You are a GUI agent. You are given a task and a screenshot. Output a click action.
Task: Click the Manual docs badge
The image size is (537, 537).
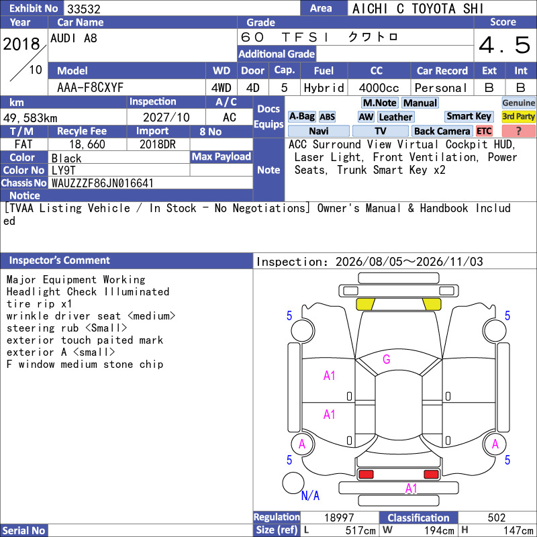(x=420, y=103)
